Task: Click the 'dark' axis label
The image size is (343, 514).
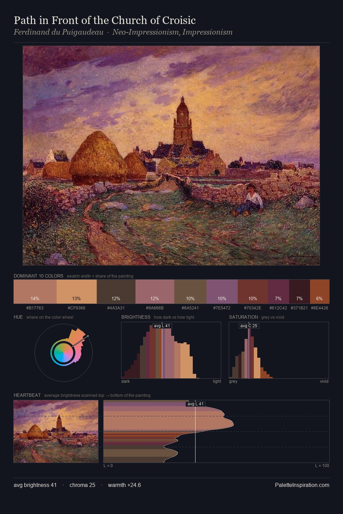Action: [126, 381]
